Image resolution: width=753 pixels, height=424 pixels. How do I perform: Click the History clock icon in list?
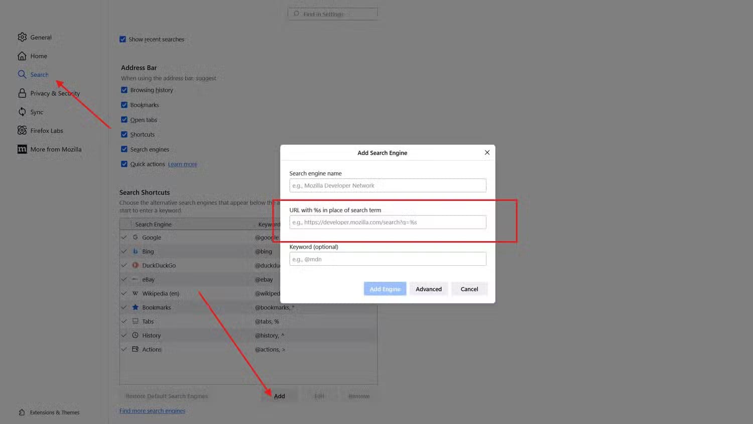pos(135,335)
